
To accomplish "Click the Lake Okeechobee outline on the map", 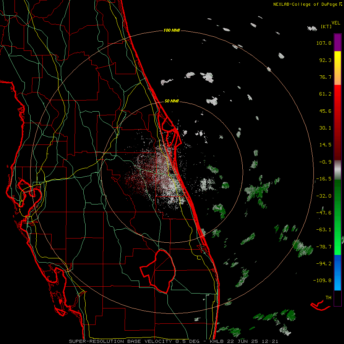I will 158,271.
